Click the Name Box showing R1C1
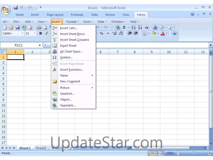 (19, 45)
